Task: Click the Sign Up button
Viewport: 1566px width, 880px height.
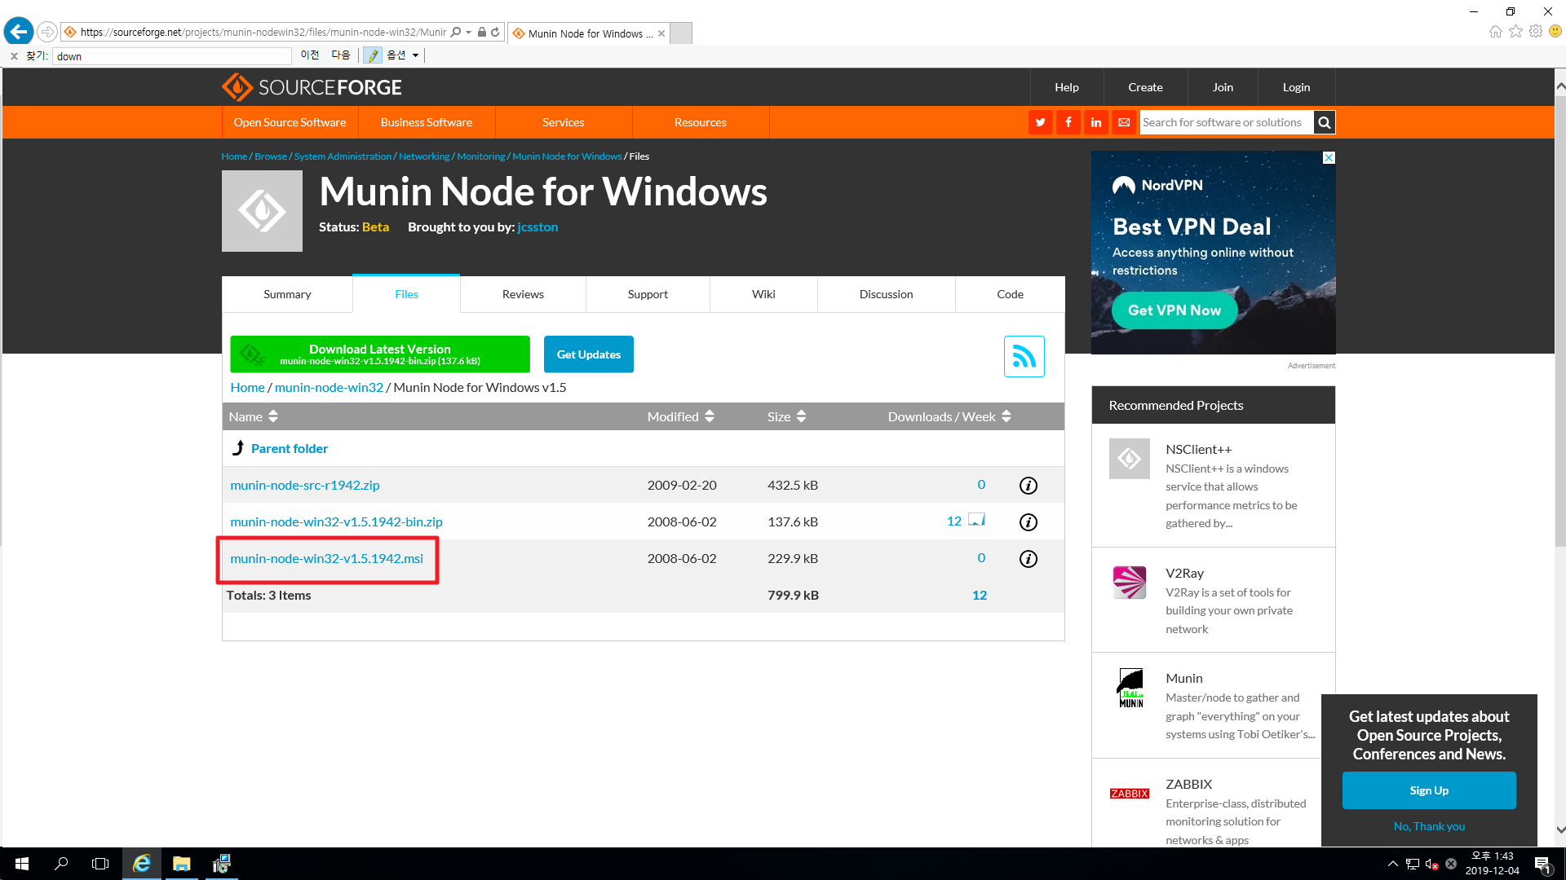Action: [1429, 790]
